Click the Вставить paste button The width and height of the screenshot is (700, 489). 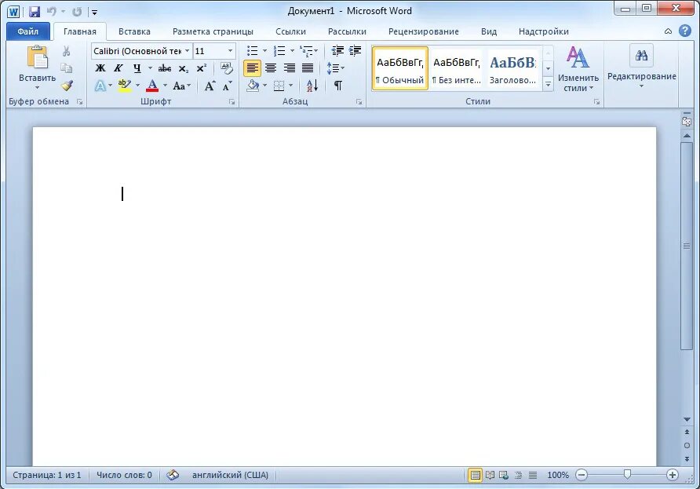point(38,67)
